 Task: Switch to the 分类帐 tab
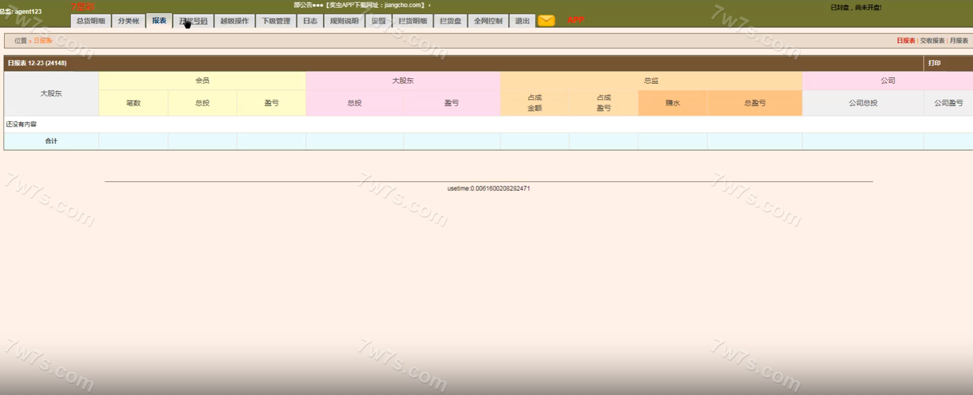[128, 21]
